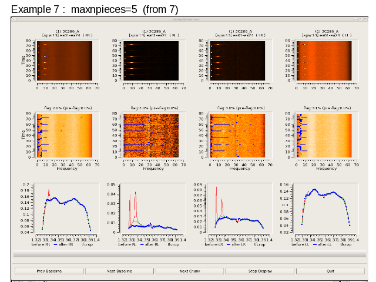376x282 pixels.
Task: Select the RR raw time-frequency spectrogram
Action: (x=65, y=61)
